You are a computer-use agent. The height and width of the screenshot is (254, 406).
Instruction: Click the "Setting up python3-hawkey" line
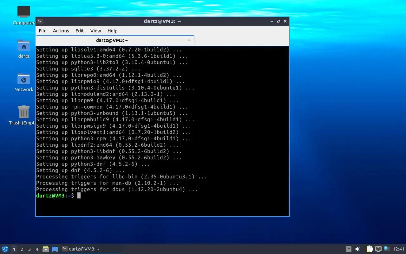coord(109,157)
